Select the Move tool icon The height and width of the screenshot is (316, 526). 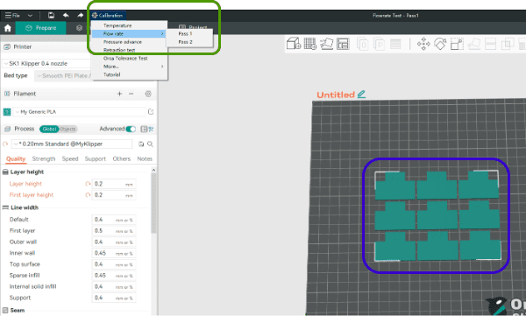click(x=423, y=44)
